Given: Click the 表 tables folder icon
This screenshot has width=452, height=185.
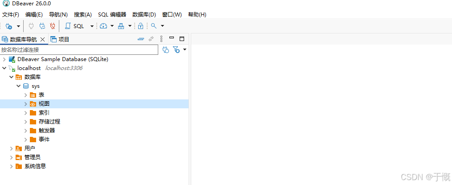Looking at the screenshot, I should click(33, 95).
